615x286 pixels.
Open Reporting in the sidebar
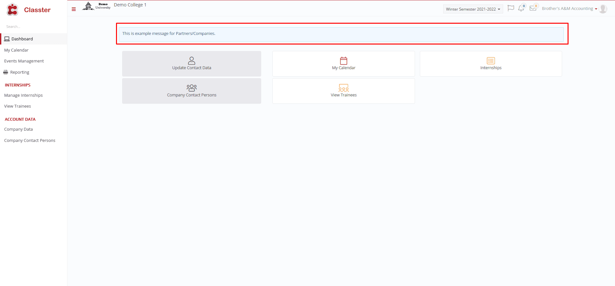(20, 72)
